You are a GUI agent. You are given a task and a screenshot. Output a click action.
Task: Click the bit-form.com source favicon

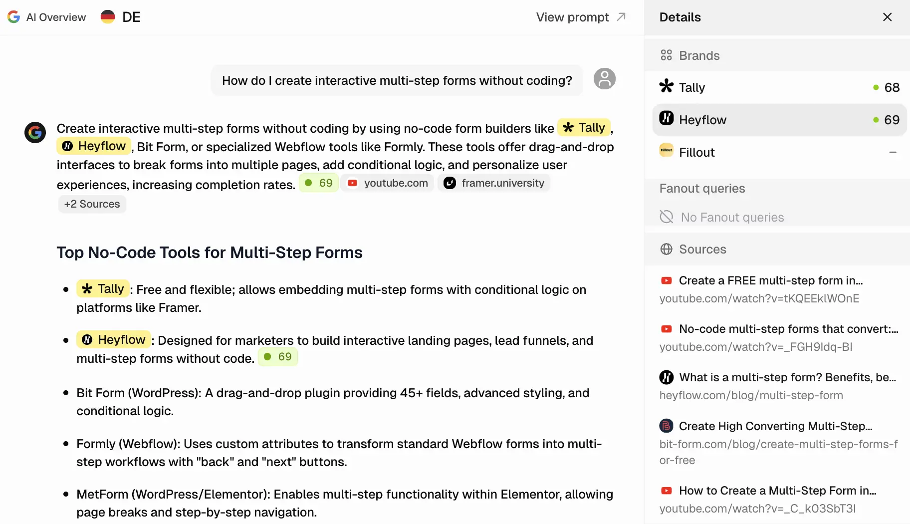pos(666,426)
